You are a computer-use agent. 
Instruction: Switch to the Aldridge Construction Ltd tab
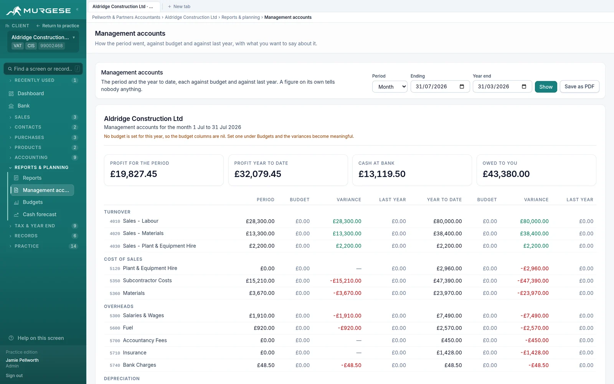(124, 7)
